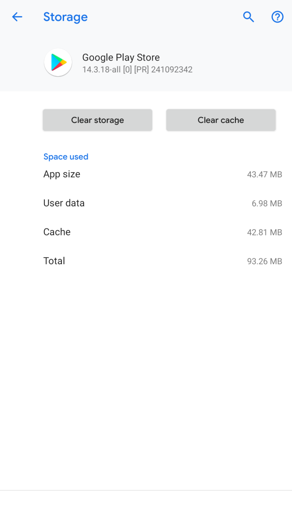The image size is (292, 519).
Task: Select the User data entry
Action: tap(64, 203)
